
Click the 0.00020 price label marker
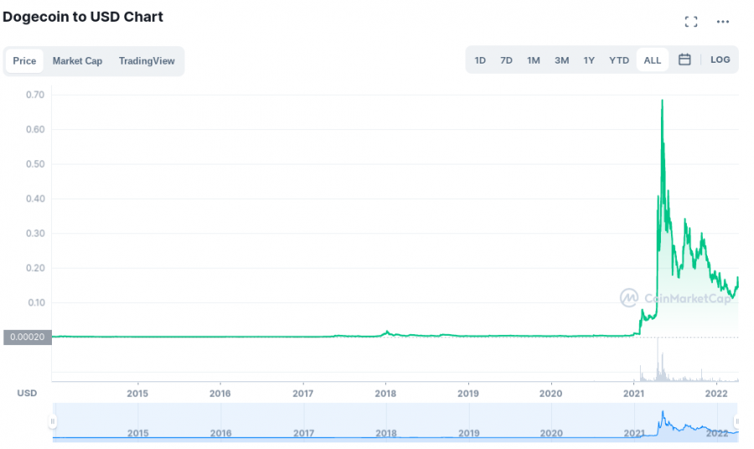pyautogui.click(x=28, y=337)
